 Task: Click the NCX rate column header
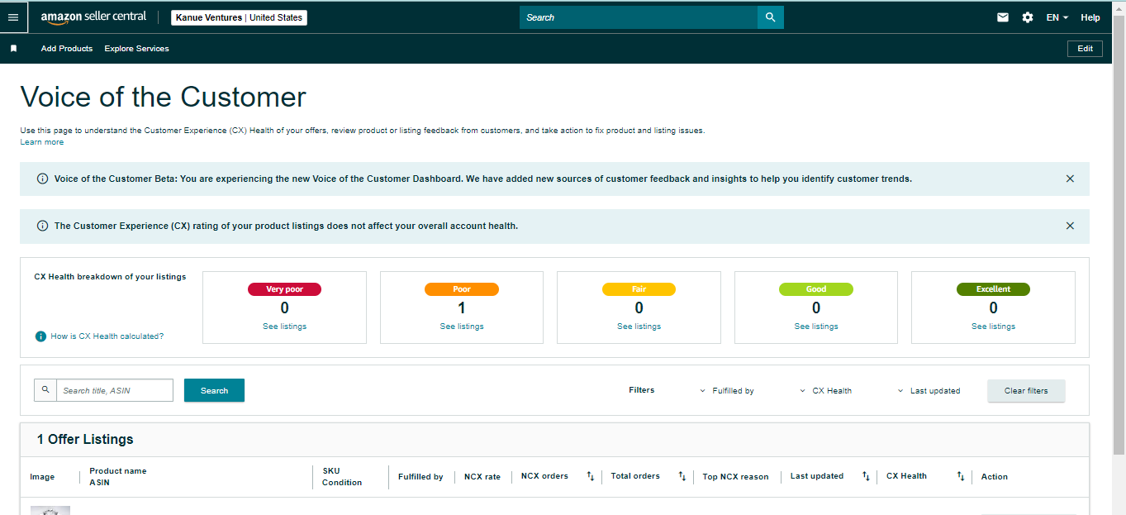tap(482, 477)
